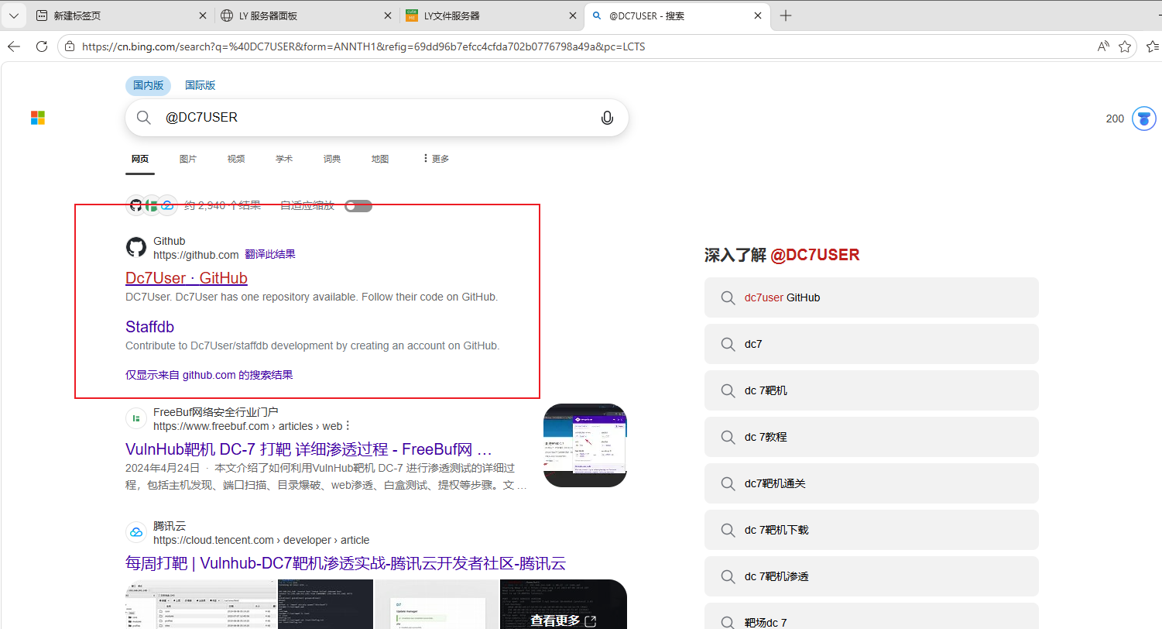The height and width of the screenshot is (629, 1162).
Task: Click the Microsoft logo on the Bing page
Action: [38, 118]
